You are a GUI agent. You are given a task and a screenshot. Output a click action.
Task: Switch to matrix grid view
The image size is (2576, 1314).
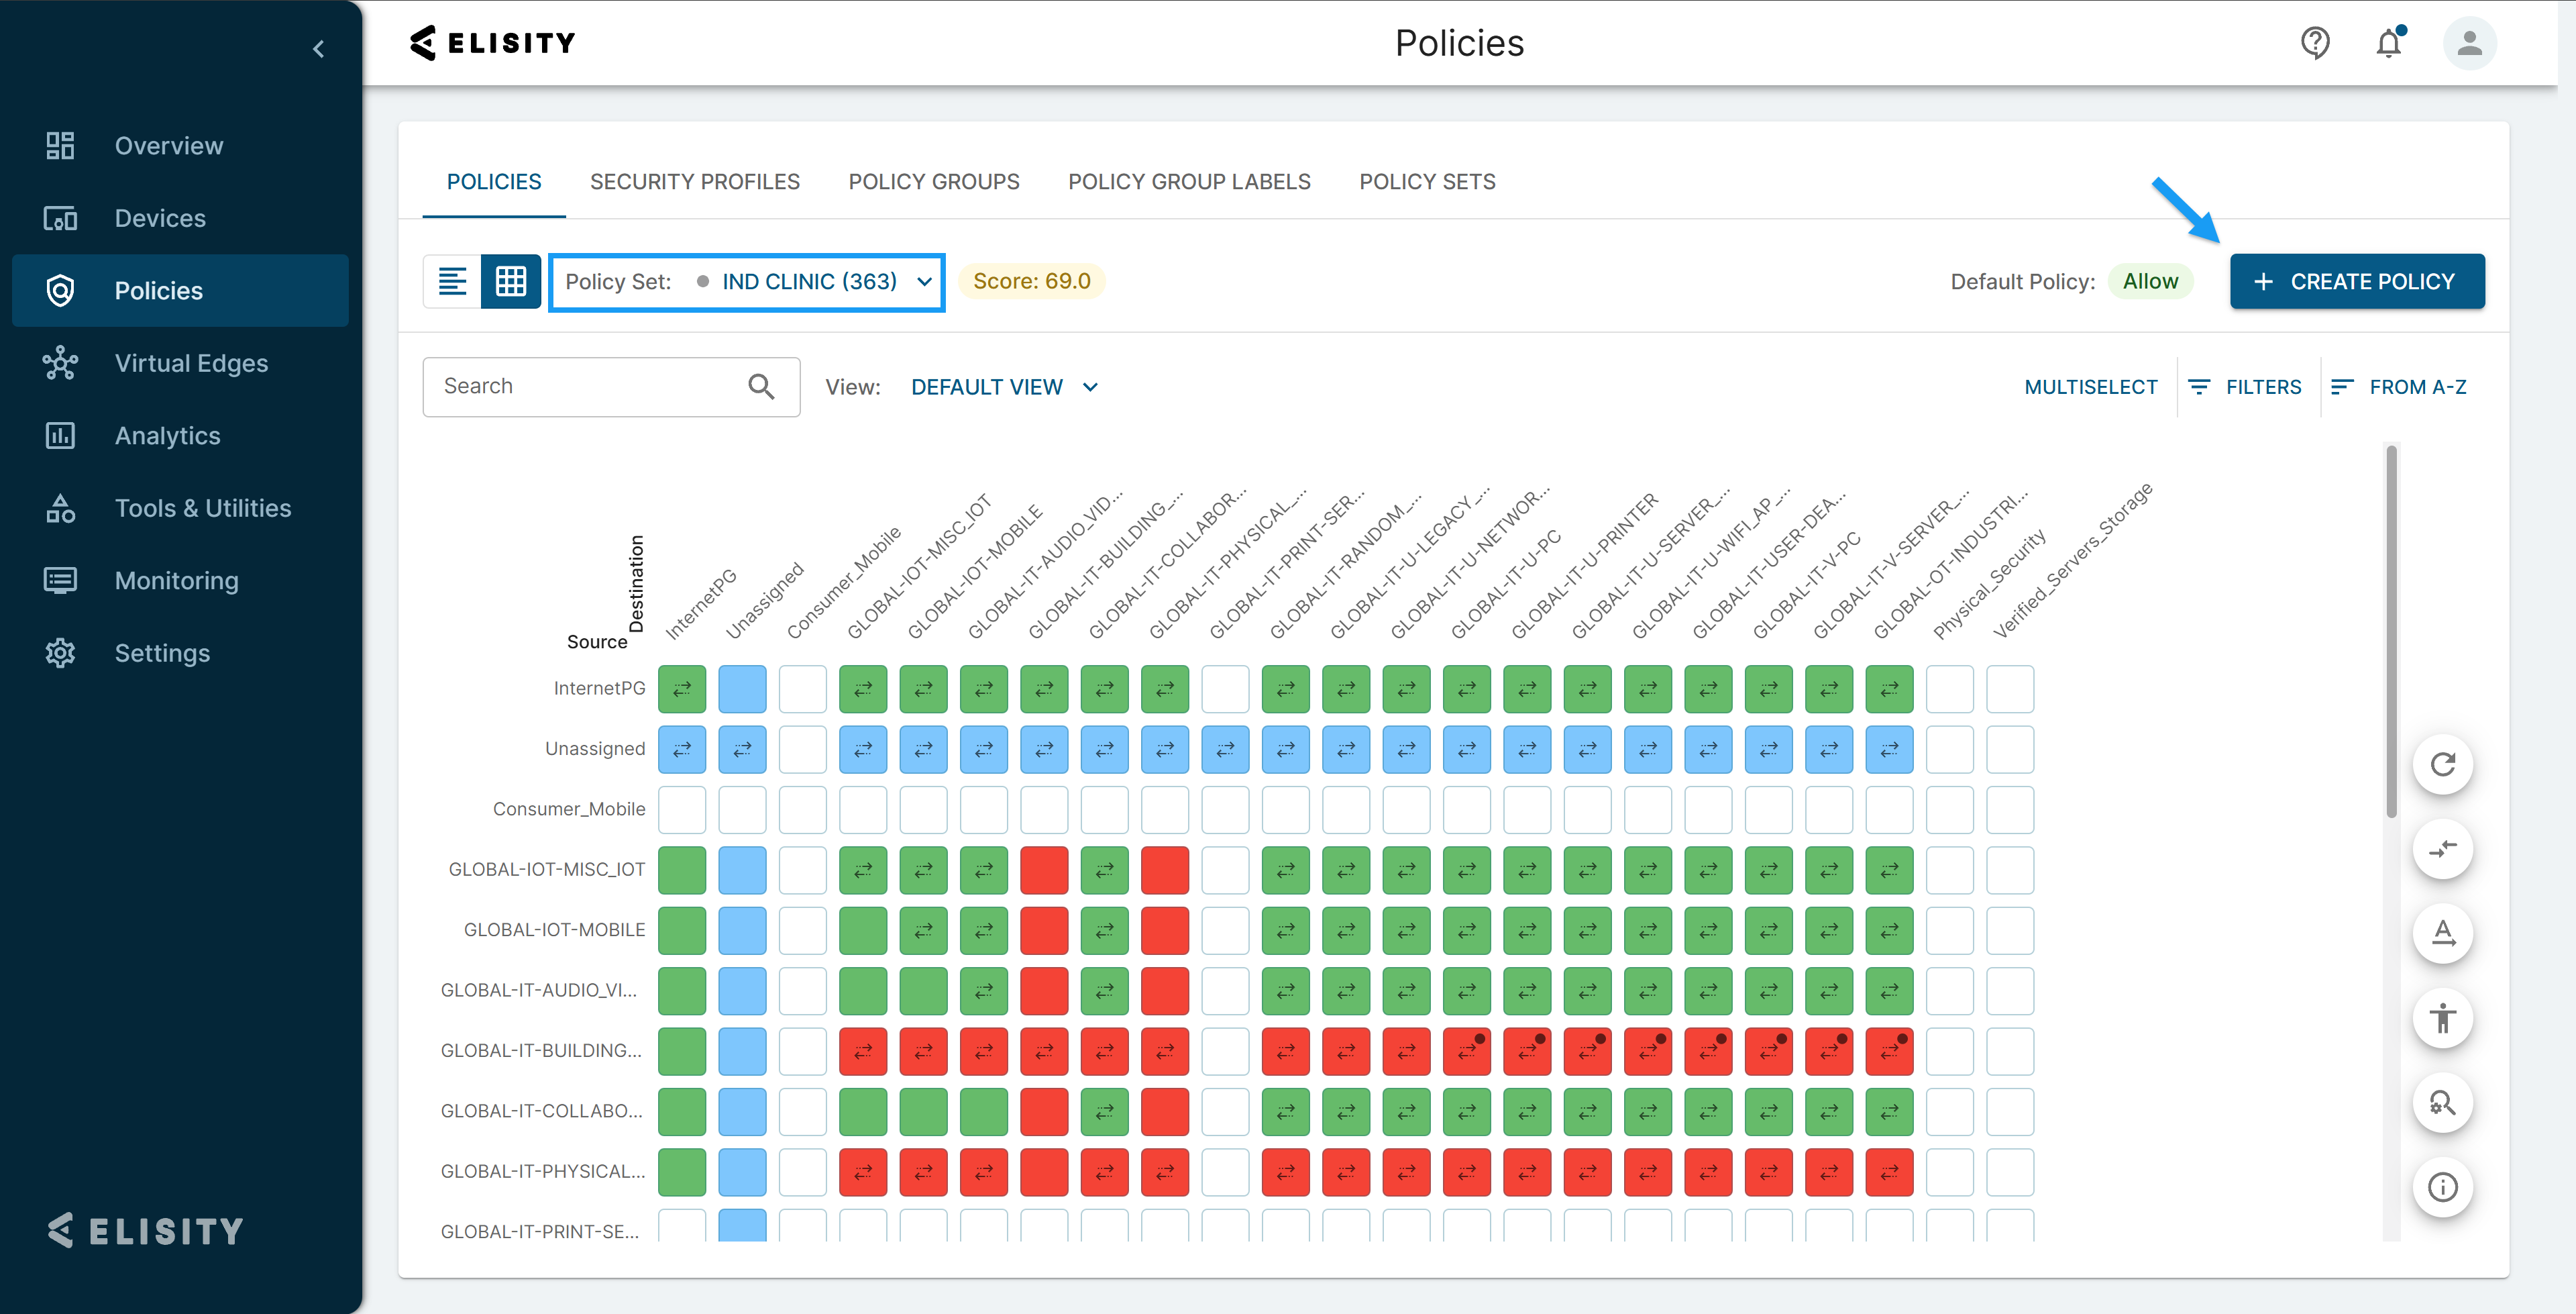point(511,281)
